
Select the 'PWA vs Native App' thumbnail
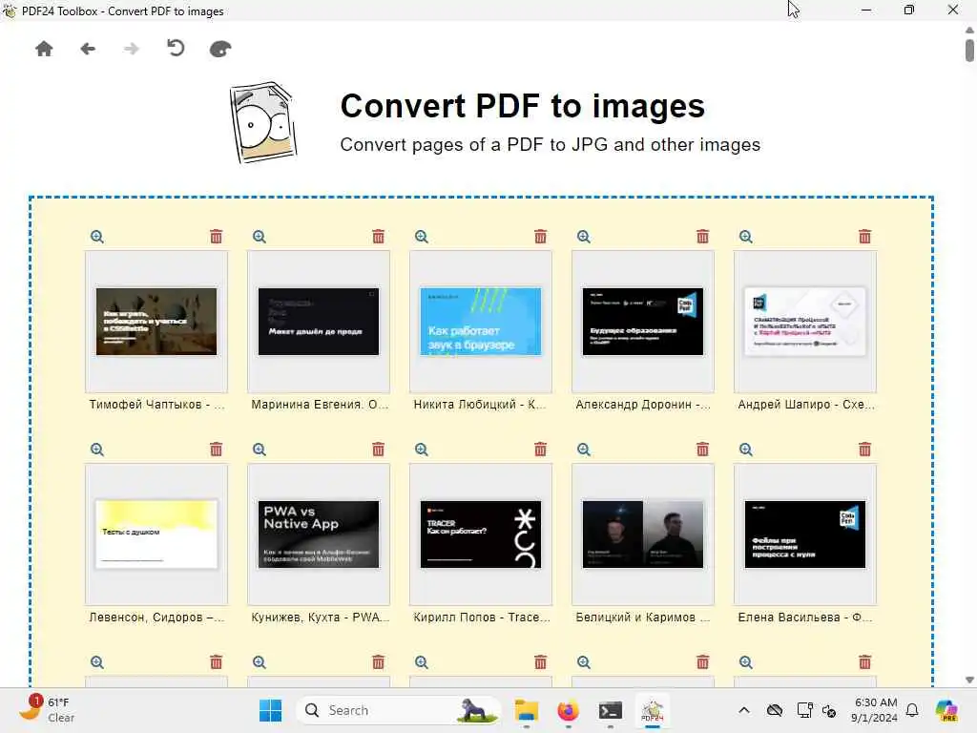coord(319,534)
